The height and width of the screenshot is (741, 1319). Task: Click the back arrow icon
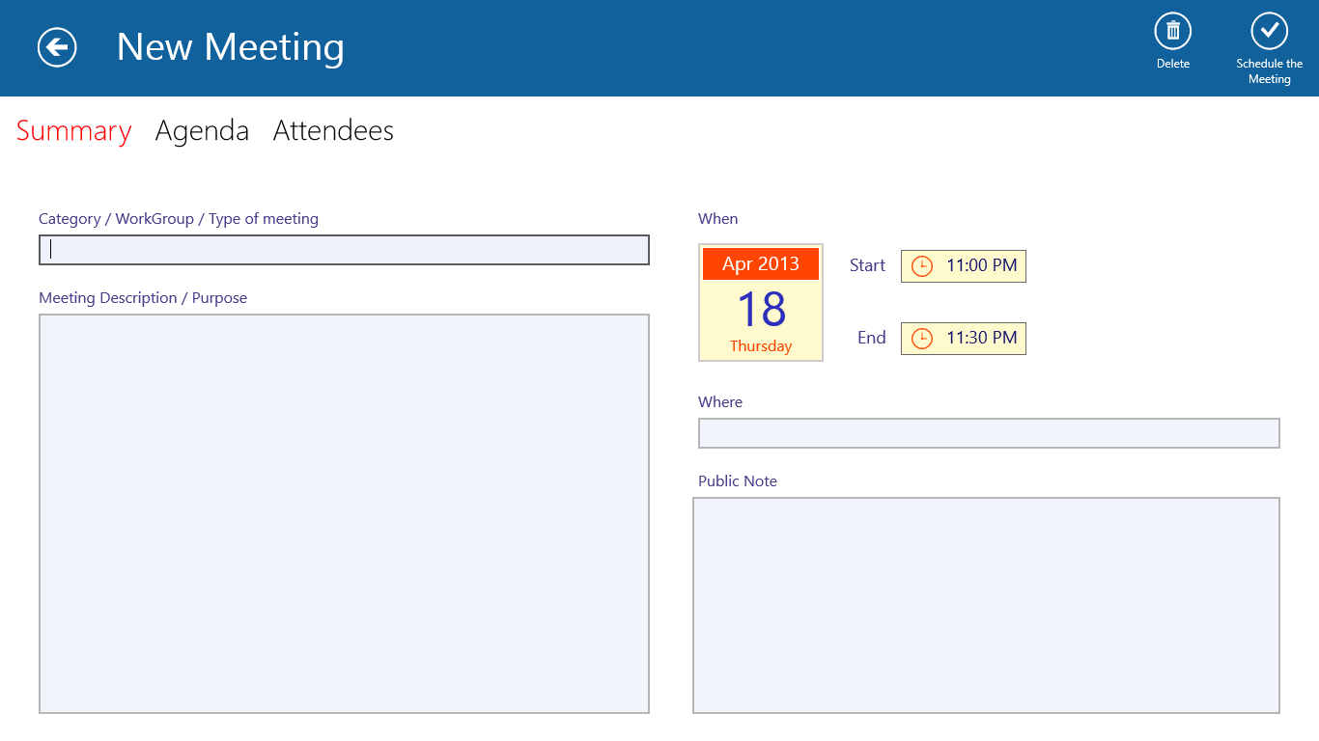coord(56,46)
